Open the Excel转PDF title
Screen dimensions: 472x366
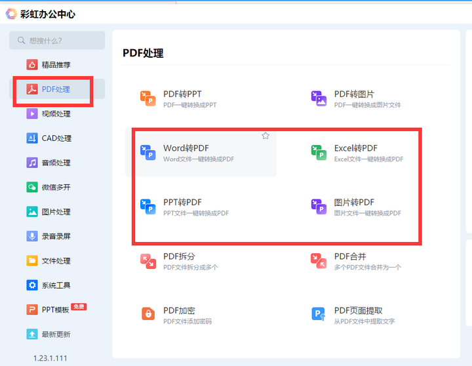356,148
